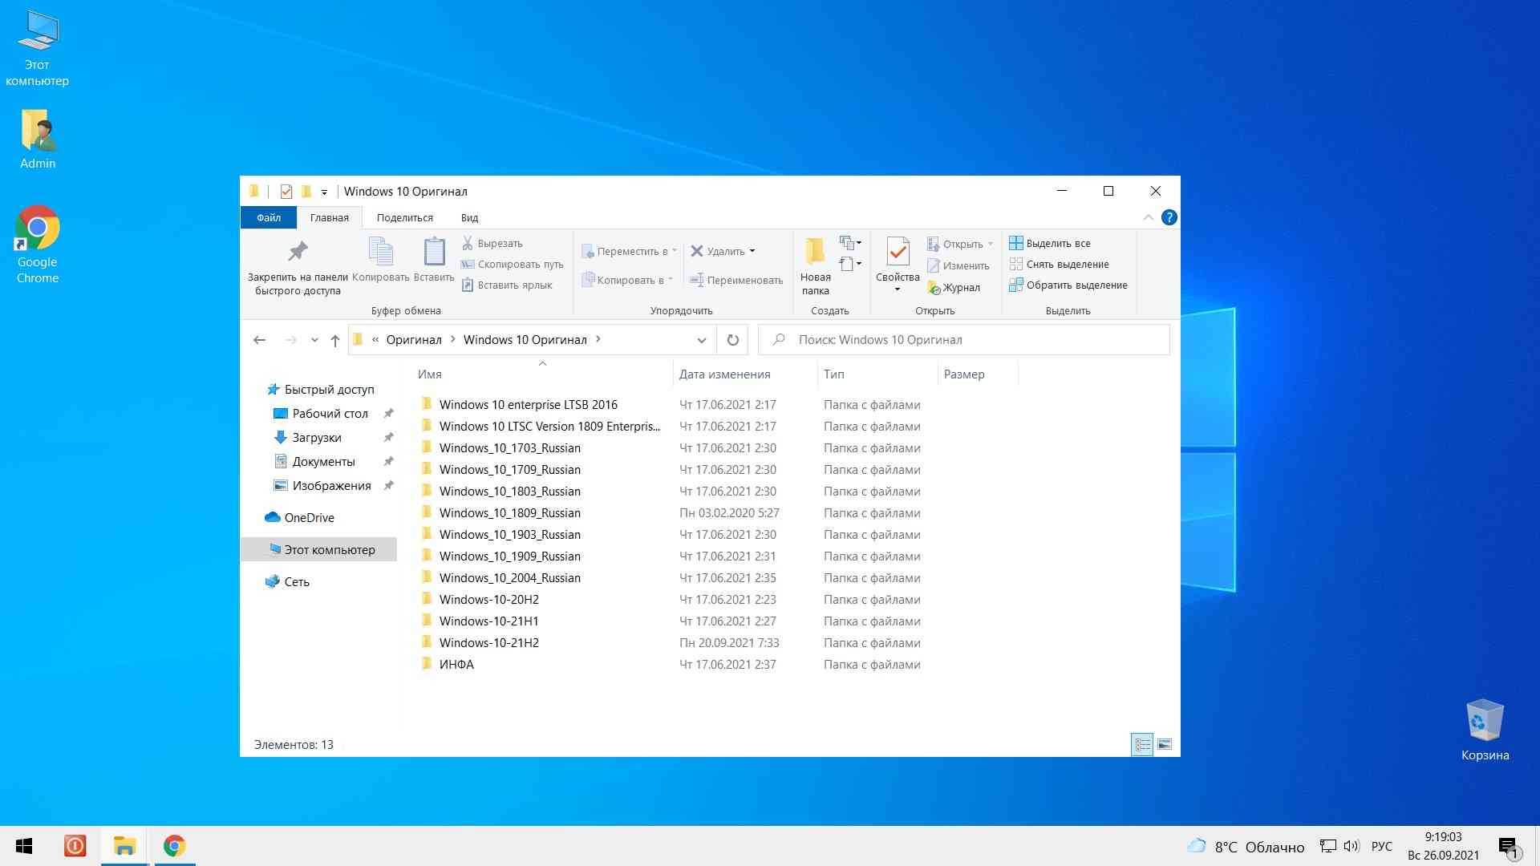Click the Удалить red X icon
This screenshot has height=866, width=1540.
coord(697,251)
